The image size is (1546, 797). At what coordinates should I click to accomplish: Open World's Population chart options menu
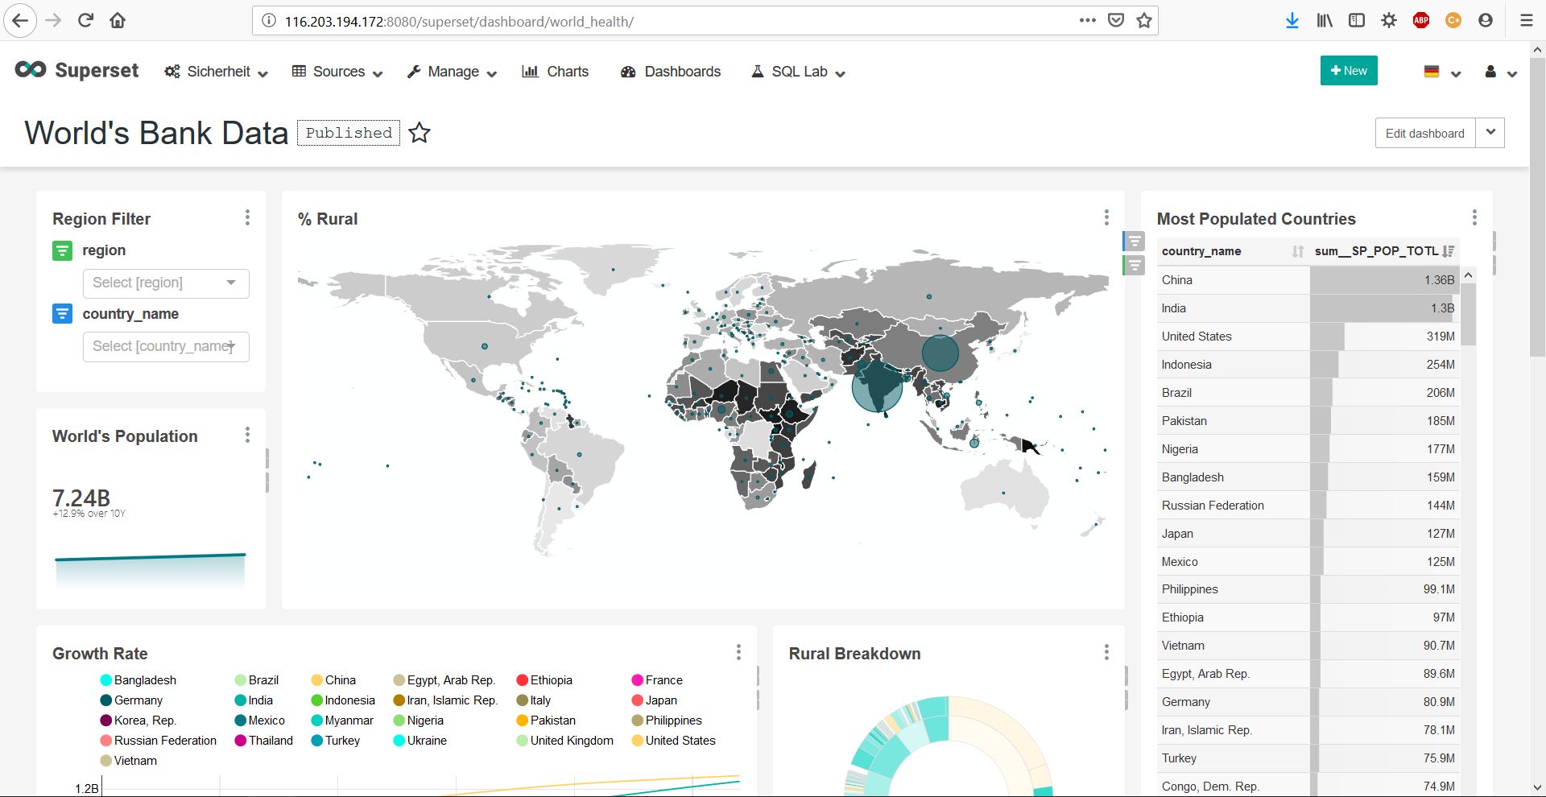tap(247, 435)
